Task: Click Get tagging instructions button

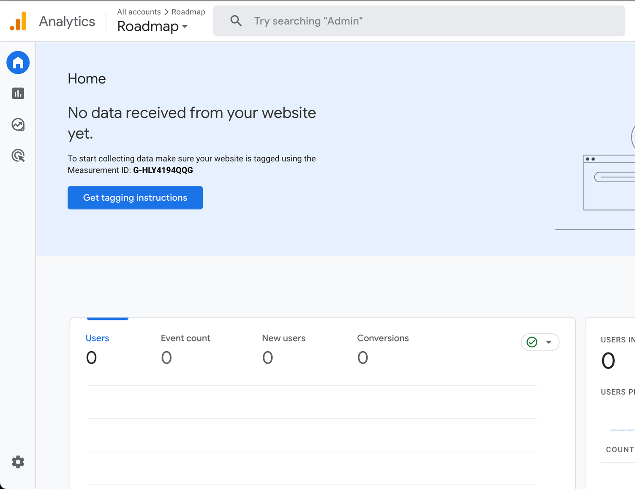Action: coord(135,198)
